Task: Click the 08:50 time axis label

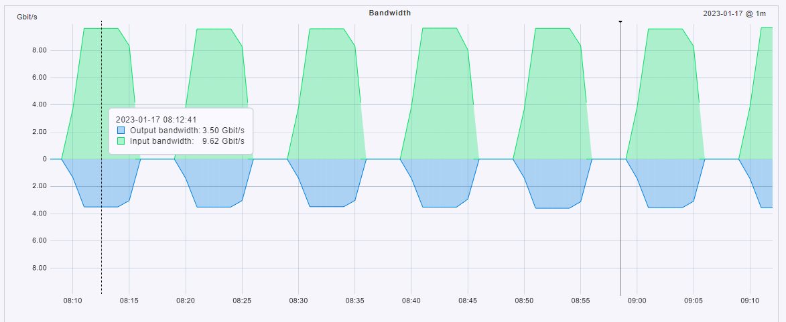Action: (x=524, y=301)
